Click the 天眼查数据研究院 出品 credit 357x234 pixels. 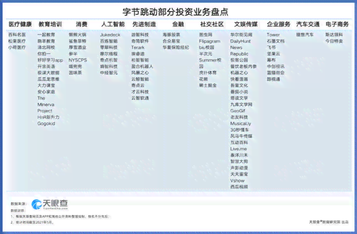329,222
